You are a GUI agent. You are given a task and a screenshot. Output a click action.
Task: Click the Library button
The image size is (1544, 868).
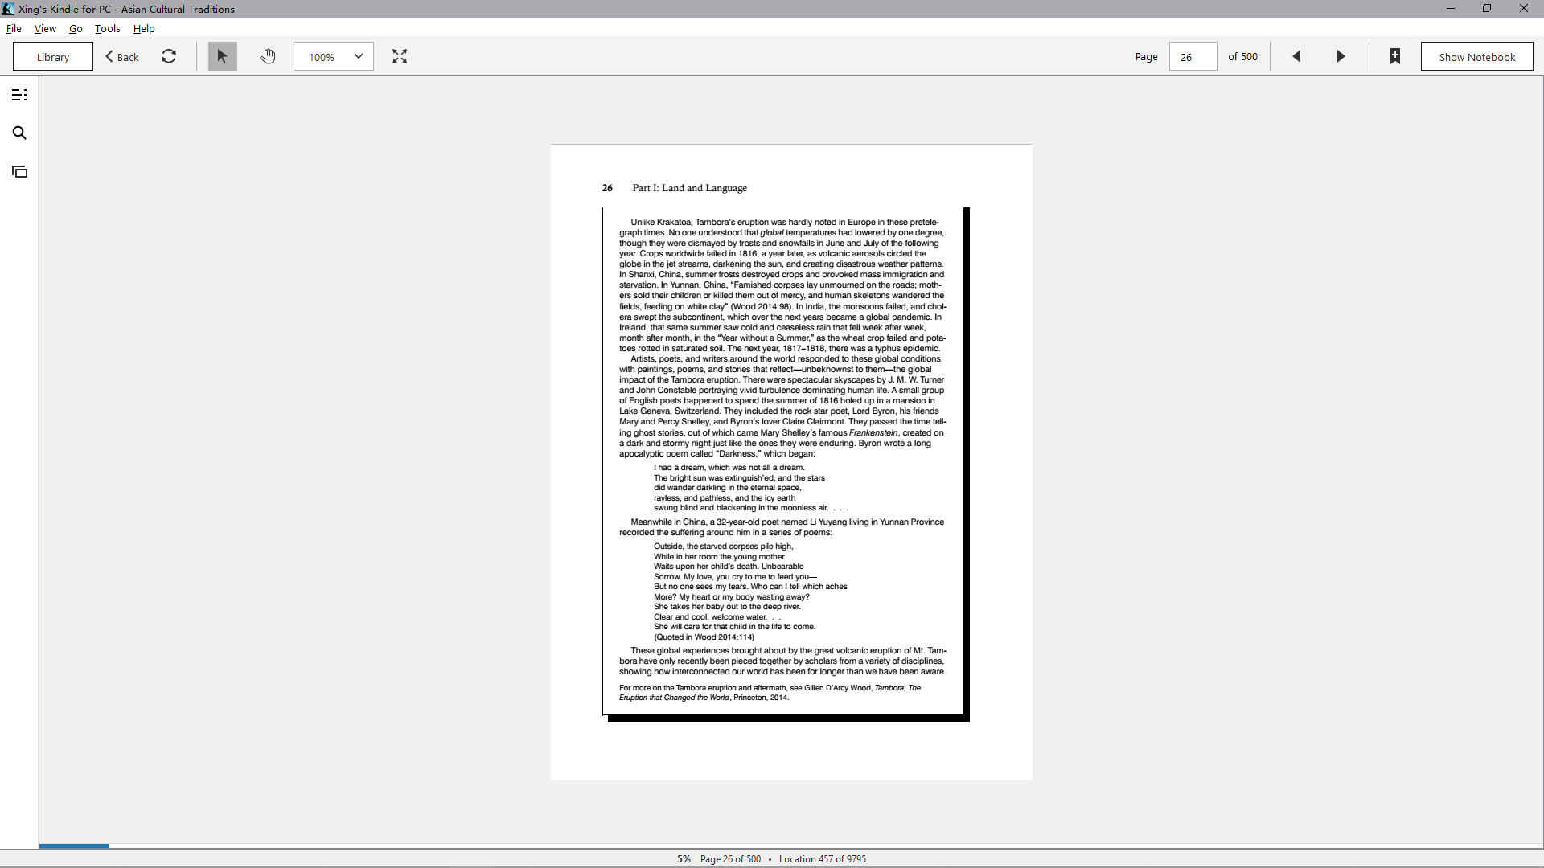coord(53,56)
